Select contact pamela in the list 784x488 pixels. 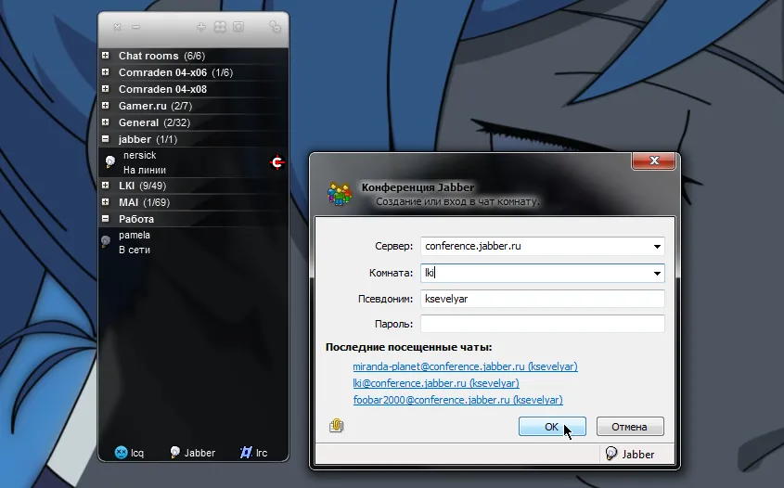[x=135, y=236]
